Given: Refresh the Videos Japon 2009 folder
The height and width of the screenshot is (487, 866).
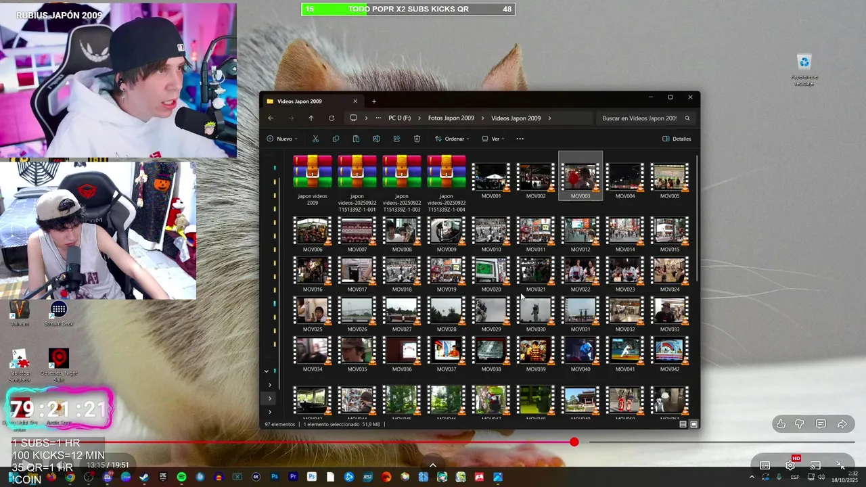Looking at the screenshot, I should tap(332, 118).
